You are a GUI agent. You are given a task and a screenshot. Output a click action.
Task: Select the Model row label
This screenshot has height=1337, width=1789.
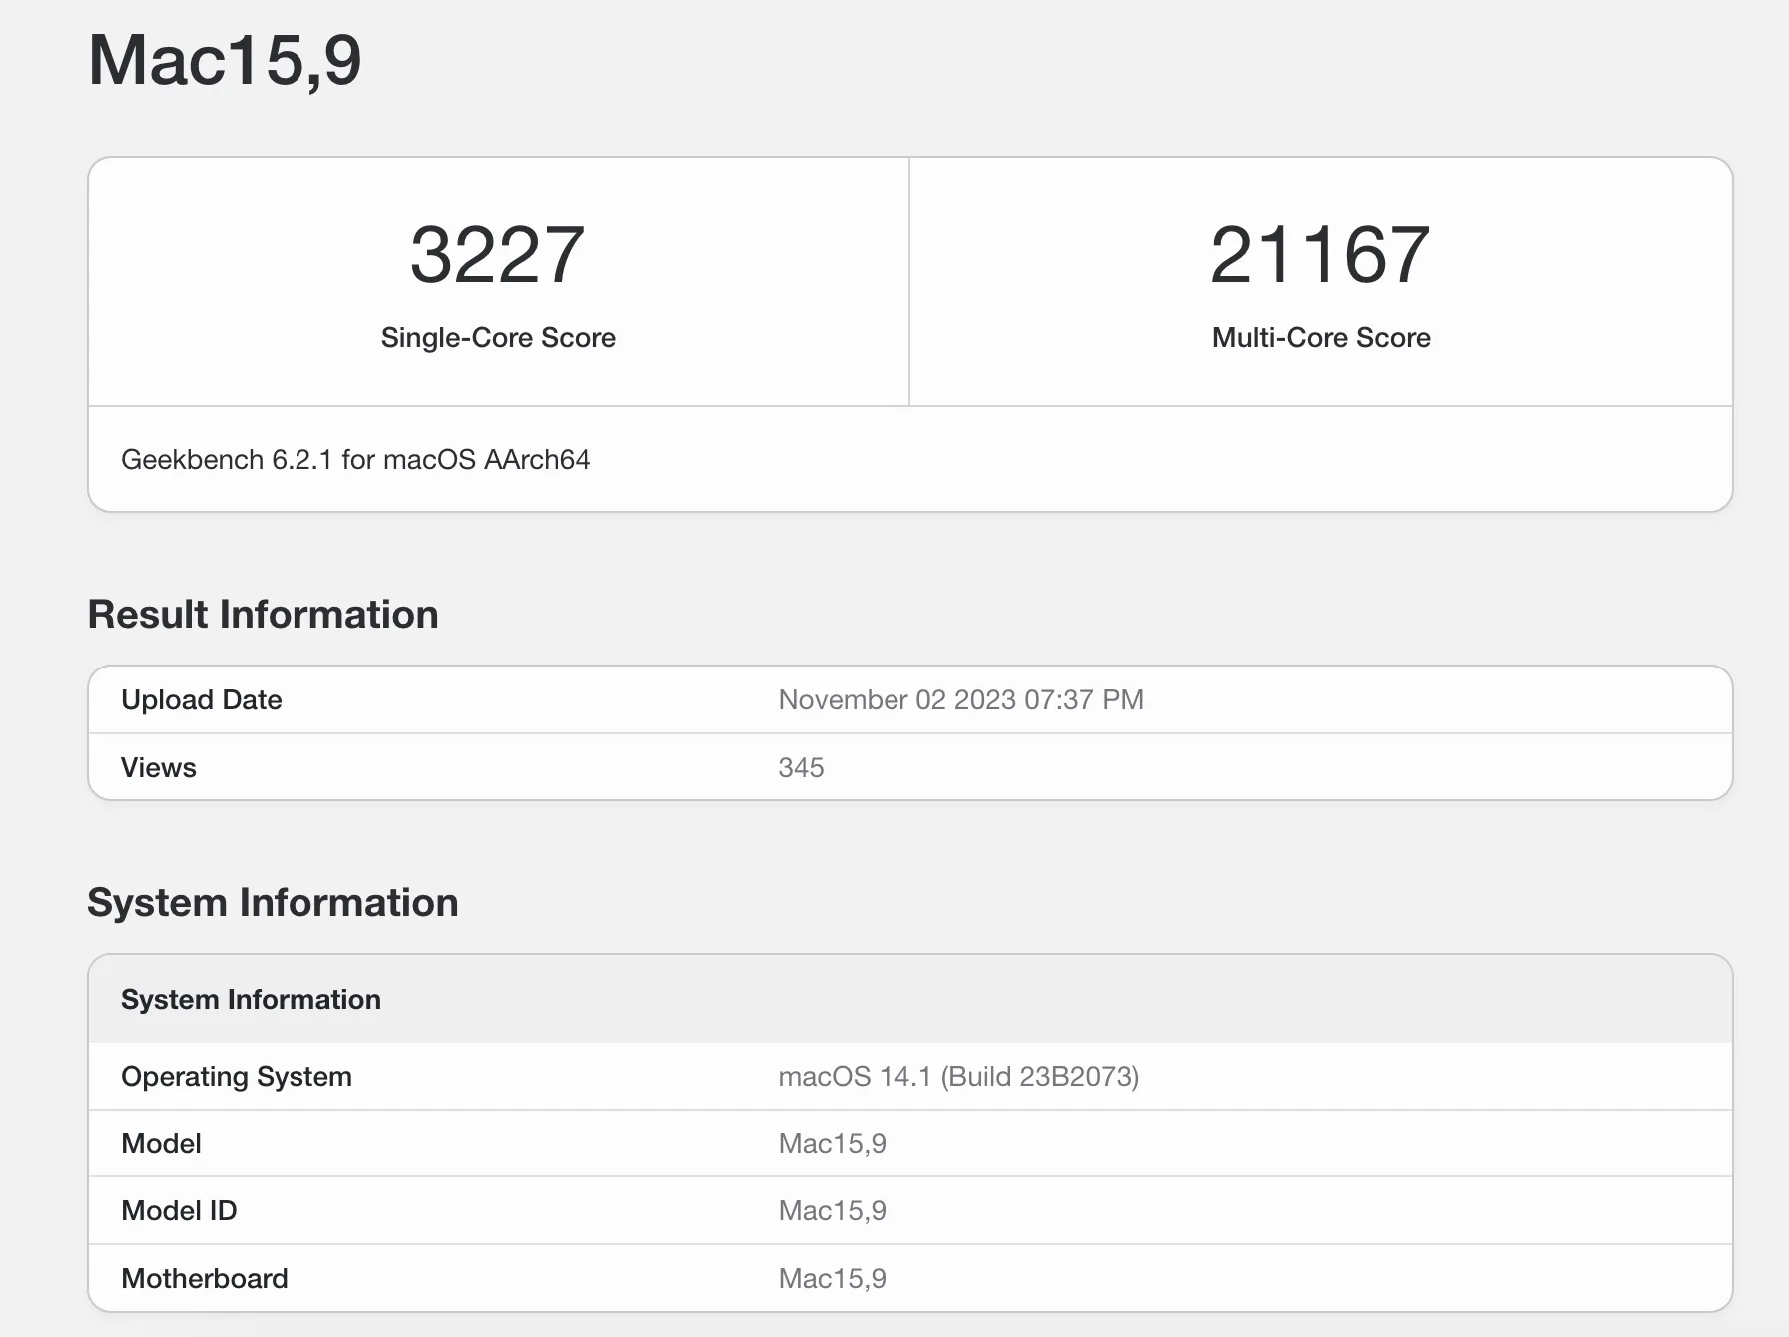[x=161, y=1144]
